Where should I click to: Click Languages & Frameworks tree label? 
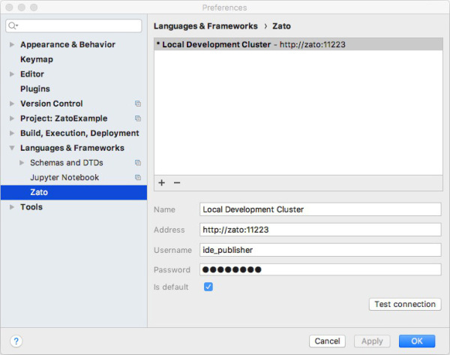[72, 148]
